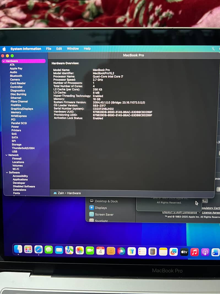The height and width of the screenshot is (294, 220).
Task: Collapse the Software section chevron
Action: click(7, 172)
